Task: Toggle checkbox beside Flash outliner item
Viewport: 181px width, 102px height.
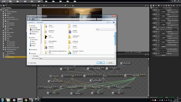Action: [3, 38]
